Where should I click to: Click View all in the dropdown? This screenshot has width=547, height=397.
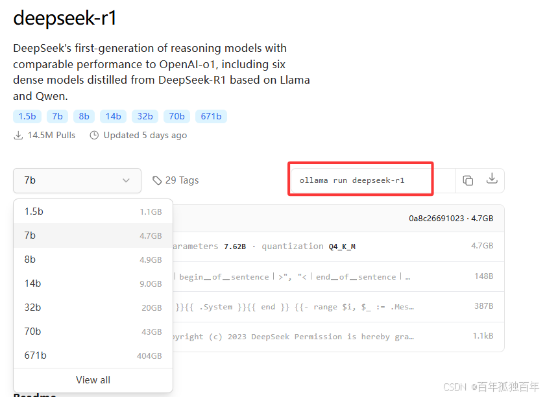coord(93,380)
